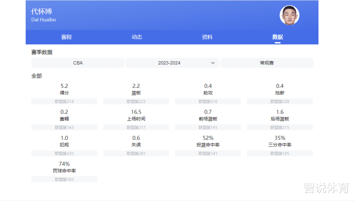The width and height of the screenshot is (355, 201).
Task: Click the season dropdown chevron arrow
Action: [213, 63]
